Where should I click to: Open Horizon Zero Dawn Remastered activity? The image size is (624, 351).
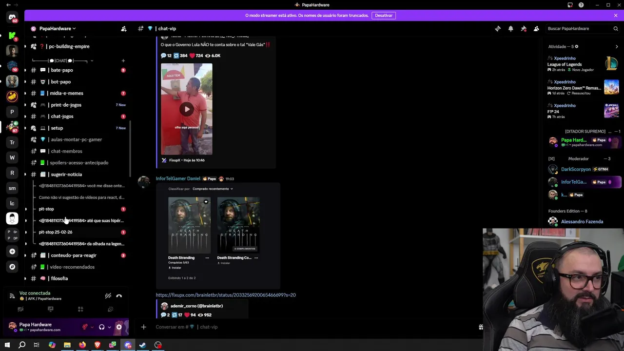pyautogui.click(x=583, y=88)
